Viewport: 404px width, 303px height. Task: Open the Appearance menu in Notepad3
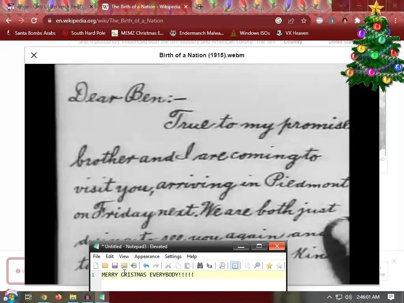(x=147, y=256)
